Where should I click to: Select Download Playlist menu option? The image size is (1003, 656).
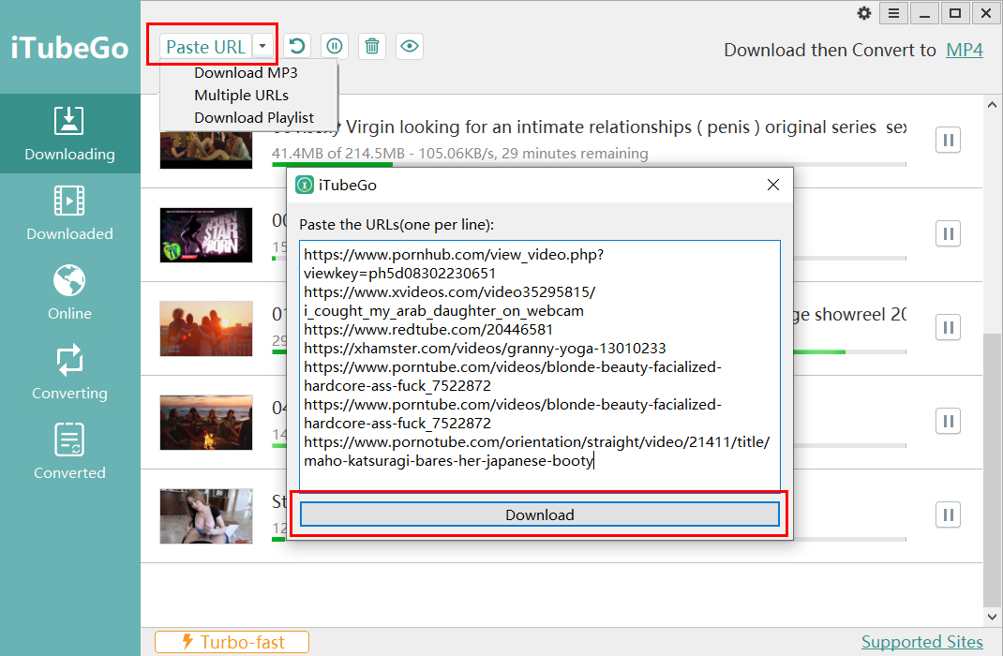255,118
